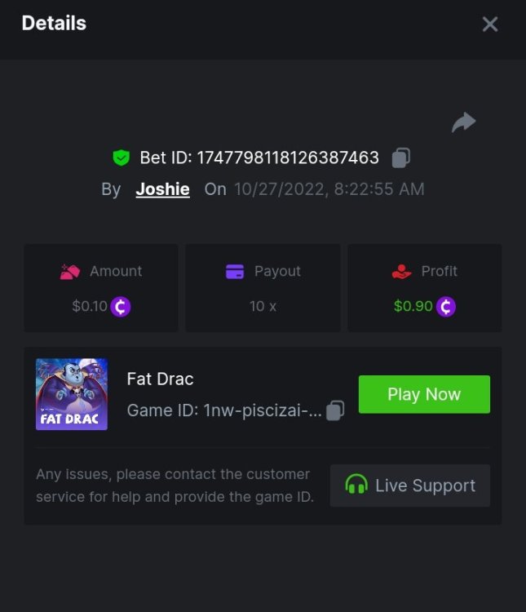Viewport: 526px width, 612px height.
Task: Click the Bet ID number text
Action: 288,157
